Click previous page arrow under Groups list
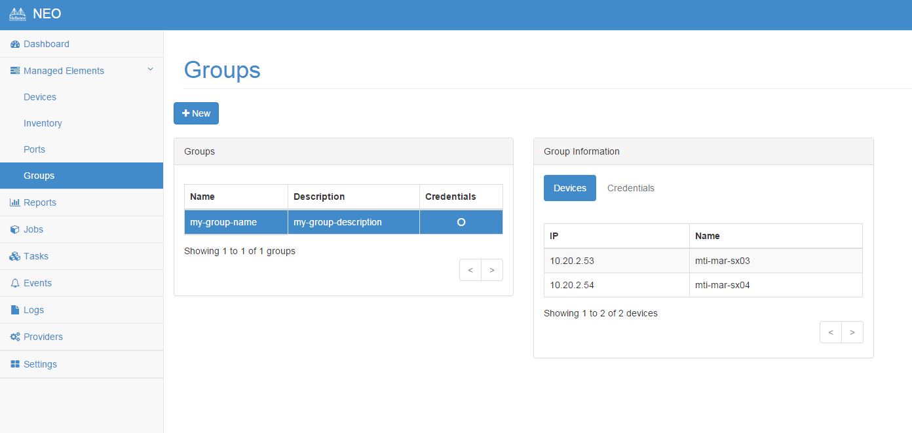The height and width of the screenshot is (433, 912). pyautogui.click(x=470, y=269)
